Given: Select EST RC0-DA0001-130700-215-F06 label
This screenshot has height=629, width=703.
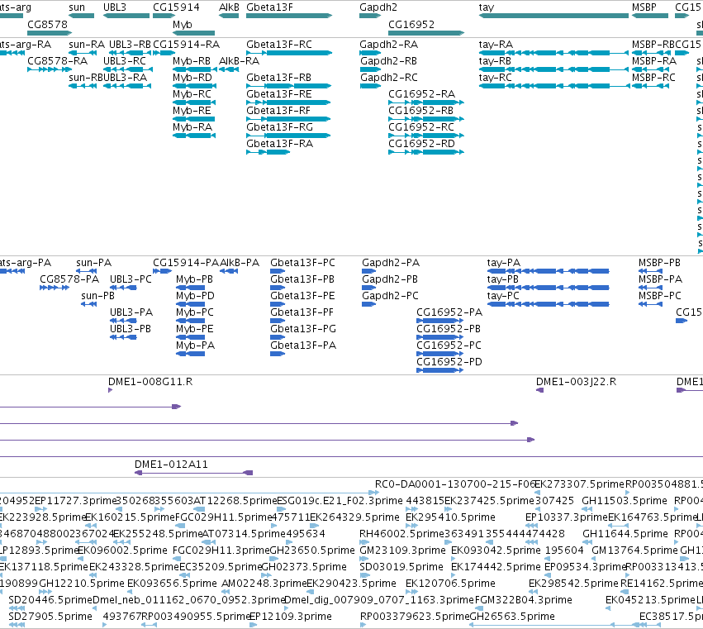Looking at the screenshot, I should point(455,484).
